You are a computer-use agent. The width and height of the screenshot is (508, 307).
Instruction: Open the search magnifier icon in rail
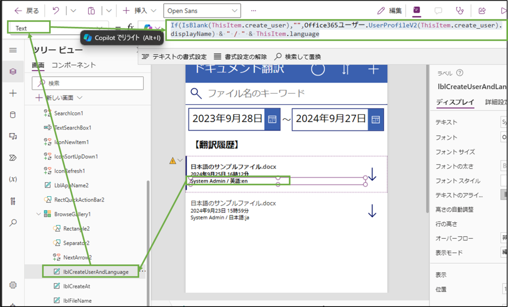pyautogui.click(x=13, y=222)
